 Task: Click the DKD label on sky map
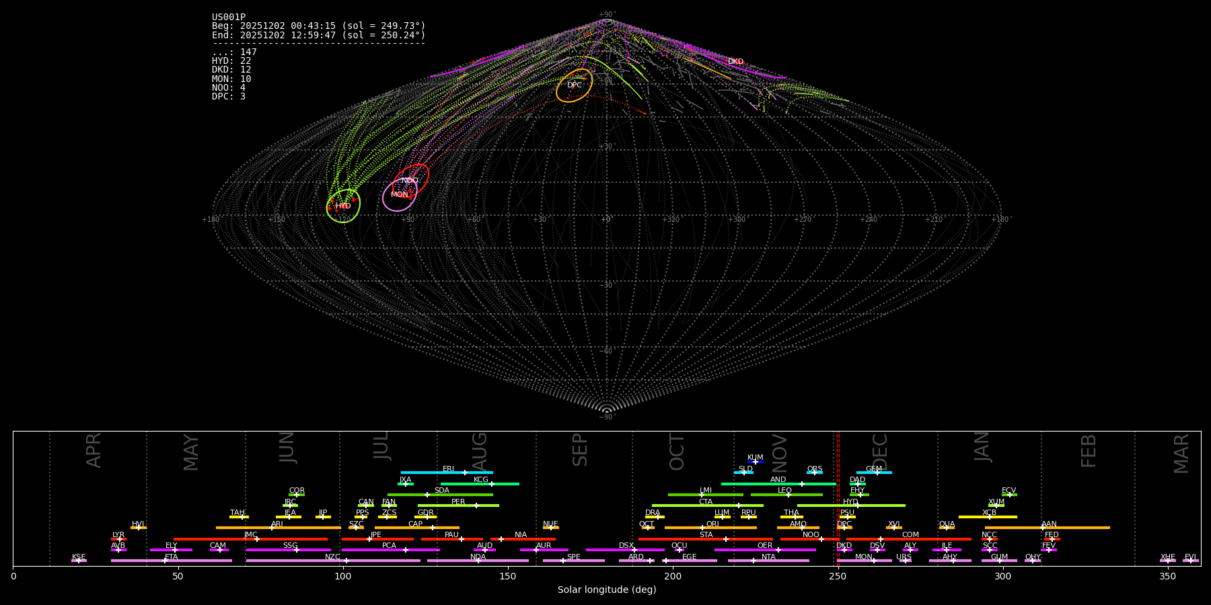[736, 62]
